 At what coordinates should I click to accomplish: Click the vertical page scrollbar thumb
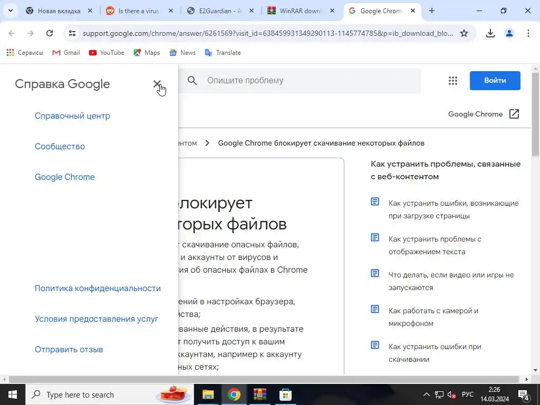(x=536, y=114)
